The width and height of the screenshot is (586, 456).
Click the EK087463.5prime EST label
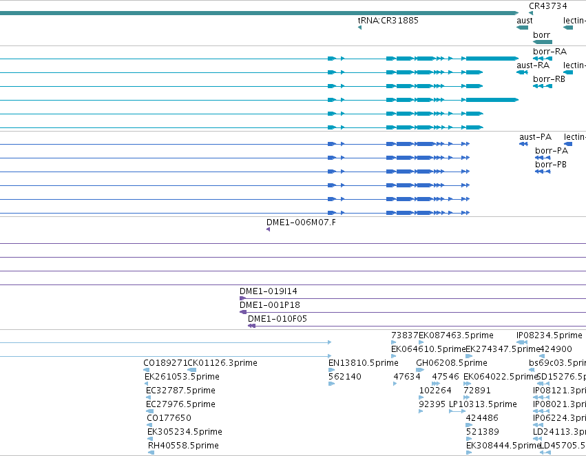(456, 335)
